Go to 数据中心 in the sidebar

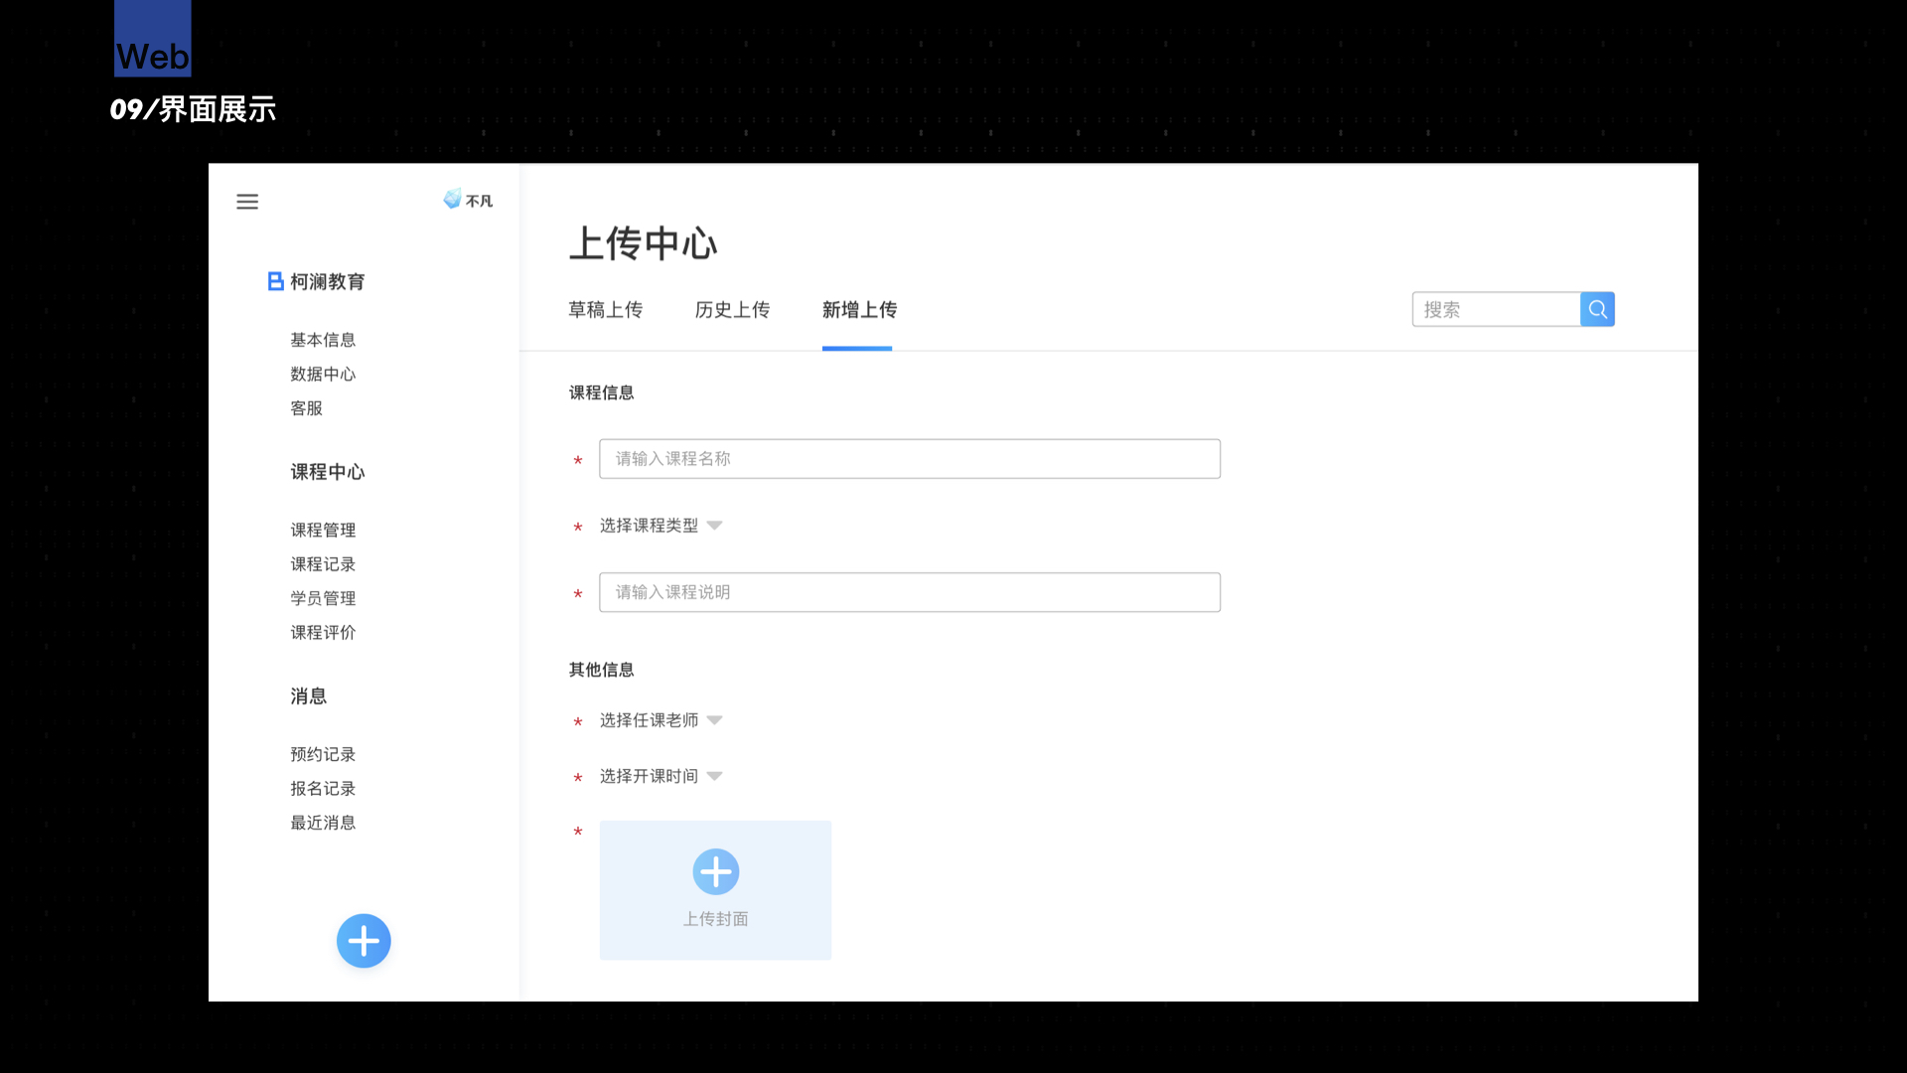coord(323,375)
